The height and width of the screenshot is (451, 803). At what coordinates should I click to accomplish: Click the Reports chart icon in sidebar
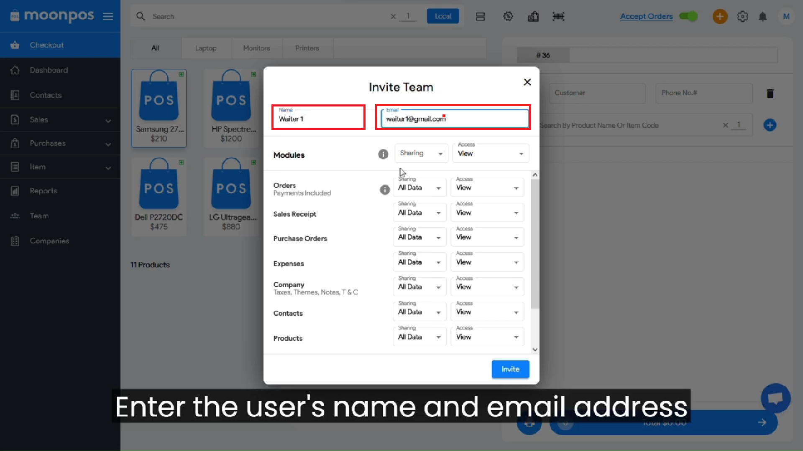click(x=15, y=191)
